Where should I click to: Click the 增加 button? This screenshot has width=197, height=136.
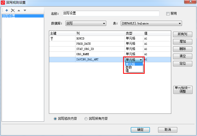[183, 42]
